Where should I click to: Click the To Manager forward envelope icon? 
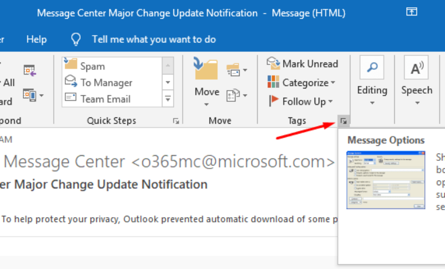(71, 81)
